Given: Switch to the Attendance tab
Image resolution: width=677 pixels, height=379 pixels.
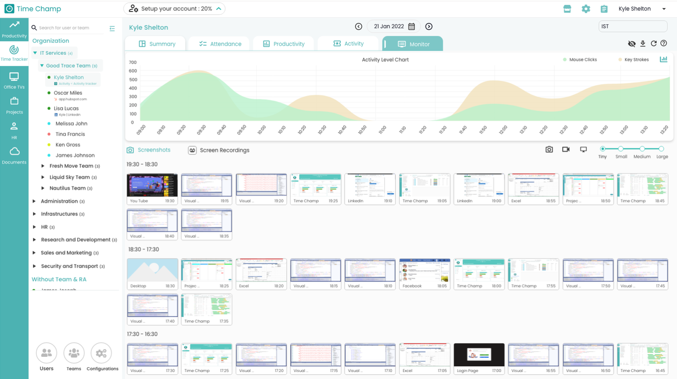Looking at the screenshot, I should [219, 43].
